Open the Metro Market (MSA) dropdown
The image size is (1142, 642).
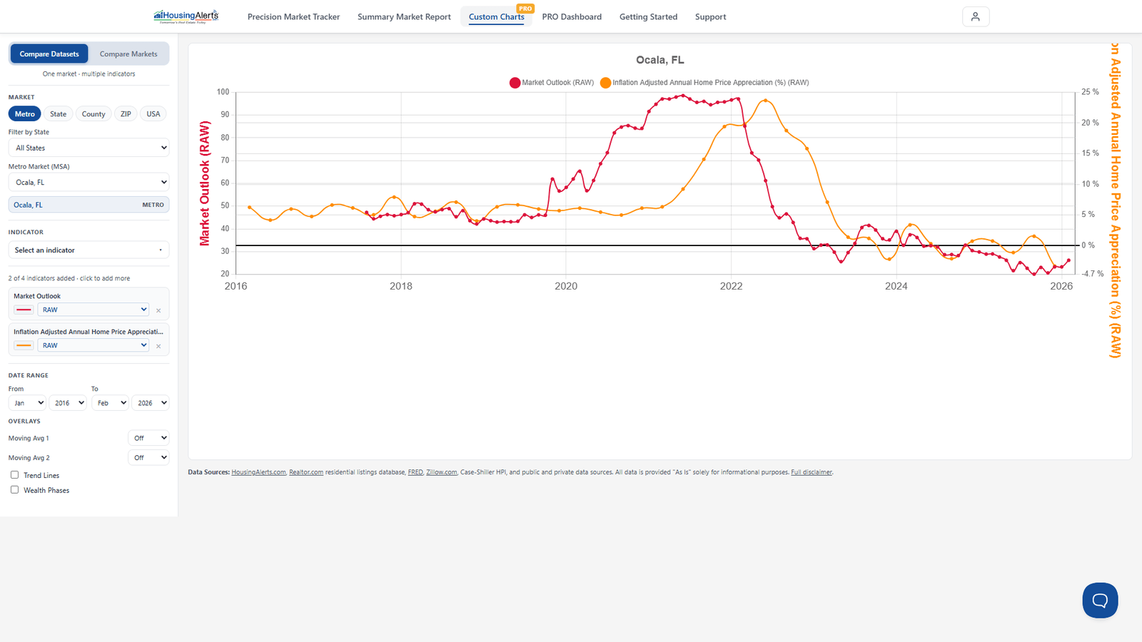point(89,182)
